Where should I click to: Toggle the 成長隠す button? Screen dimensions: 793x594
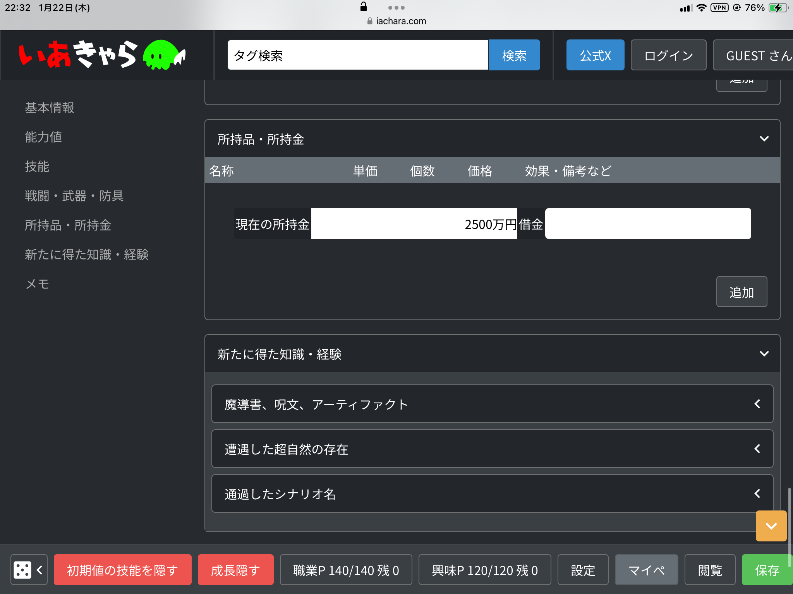(x=235, y=570)
